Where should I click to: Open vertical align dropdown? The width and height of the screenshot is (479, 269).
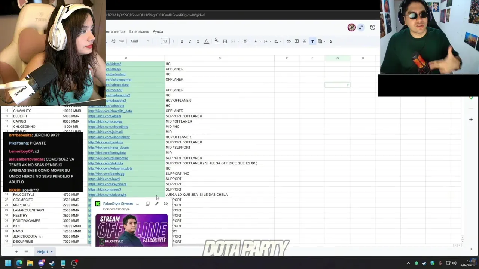point(257,41)
